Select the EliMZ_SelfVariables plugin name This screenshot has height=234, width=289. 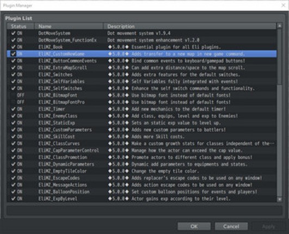[62, 82]
